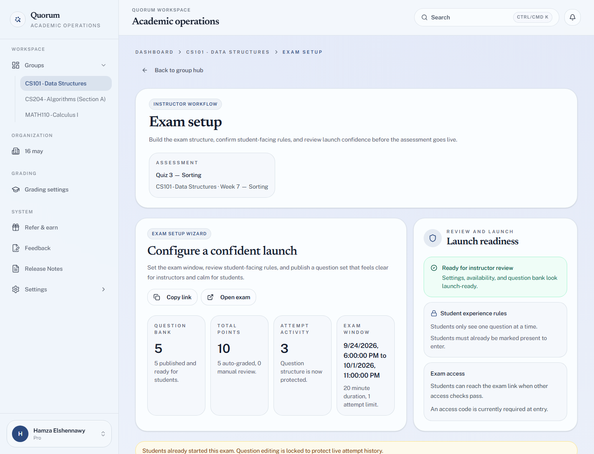Click the Exam Setup Wizard badge
The width and height of the screenshot is (594, 454).
pos(179,234)
